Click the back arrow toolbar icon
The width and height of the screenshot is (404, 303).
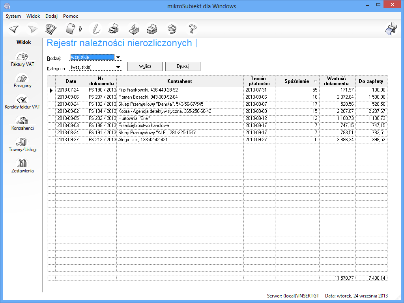click(14, 29)
